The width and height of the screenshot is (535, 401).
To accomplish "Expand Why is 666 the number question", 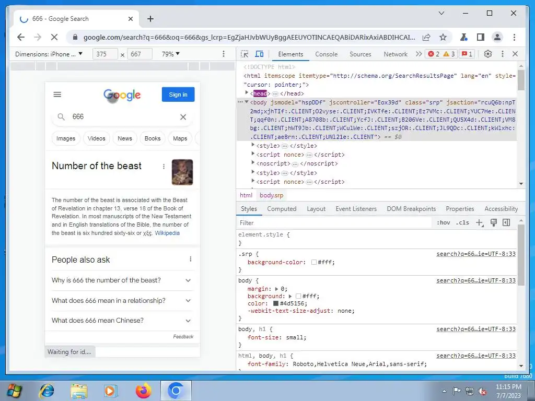I will (122, 280).
